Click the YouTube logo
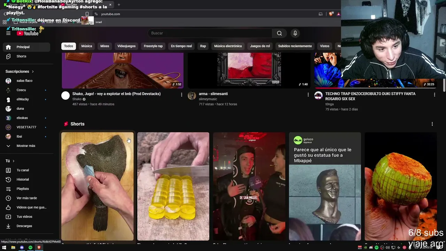 [x=28, y=33]
